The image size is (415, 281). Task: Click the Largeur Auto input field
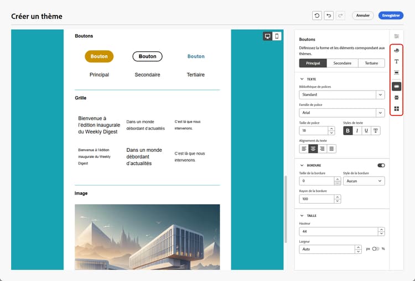(x=327, y=250)
